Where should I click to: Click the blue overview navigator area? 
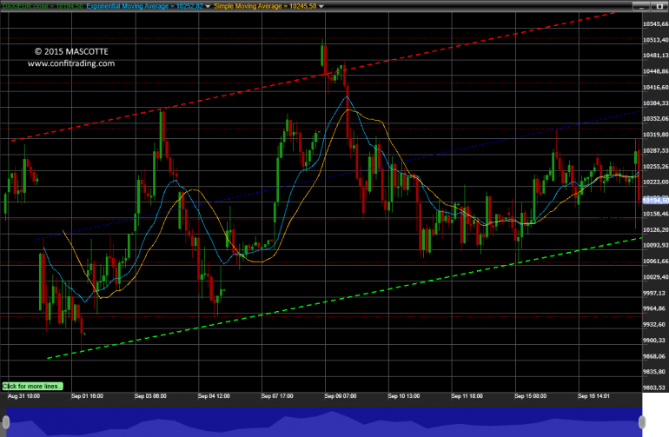(x=324, y=422)
